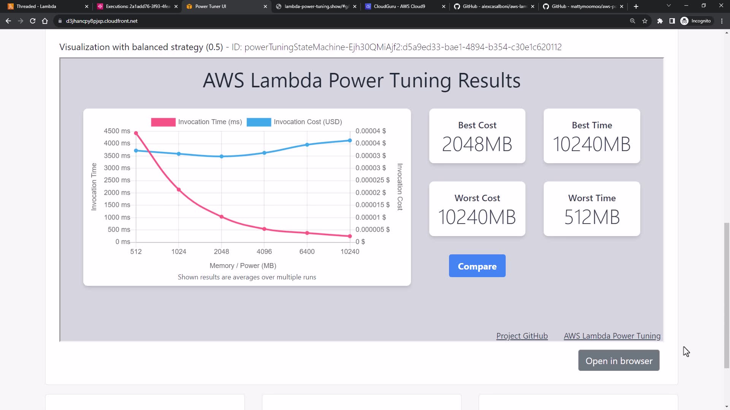Open new tab with plus icon
Screen dimensions: 730x410
[x=636, y=6]
